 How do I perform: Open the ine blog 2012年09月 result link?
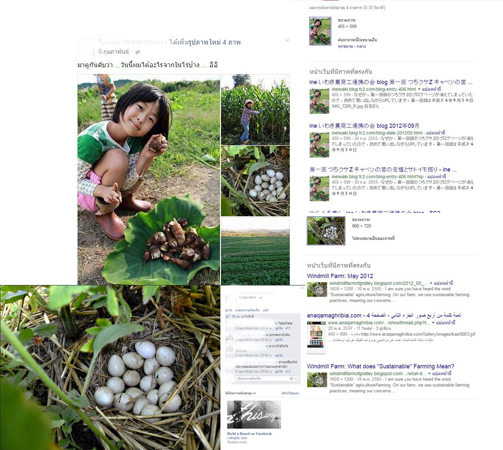coord(364,126)
